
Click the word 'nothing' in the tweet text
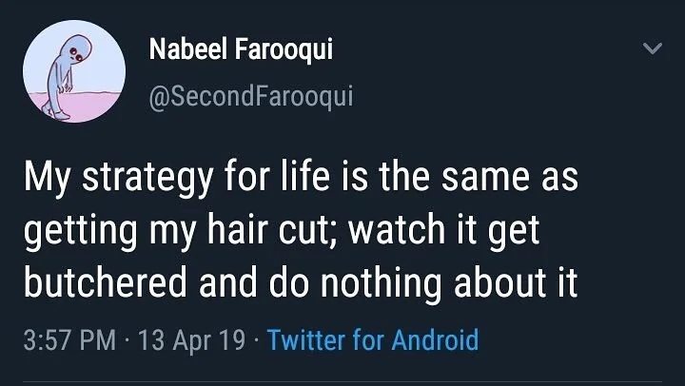(381, 284)
